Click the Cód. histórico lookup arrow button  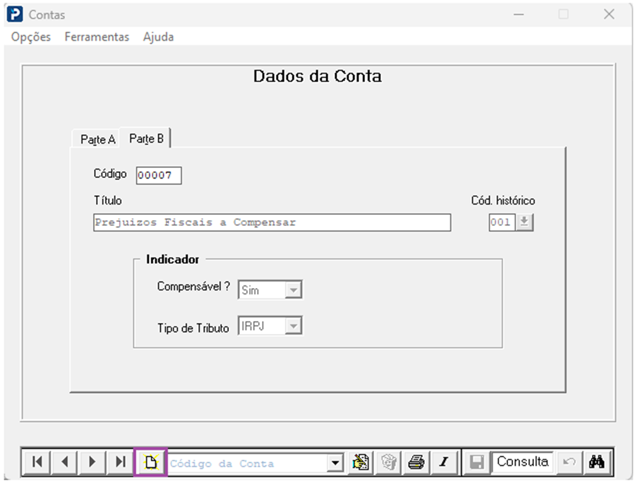coord(524,222)
